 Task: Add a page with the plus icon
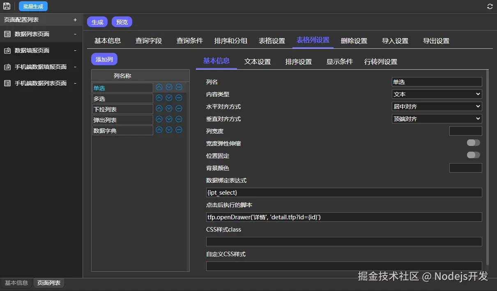tap(75, 20)
